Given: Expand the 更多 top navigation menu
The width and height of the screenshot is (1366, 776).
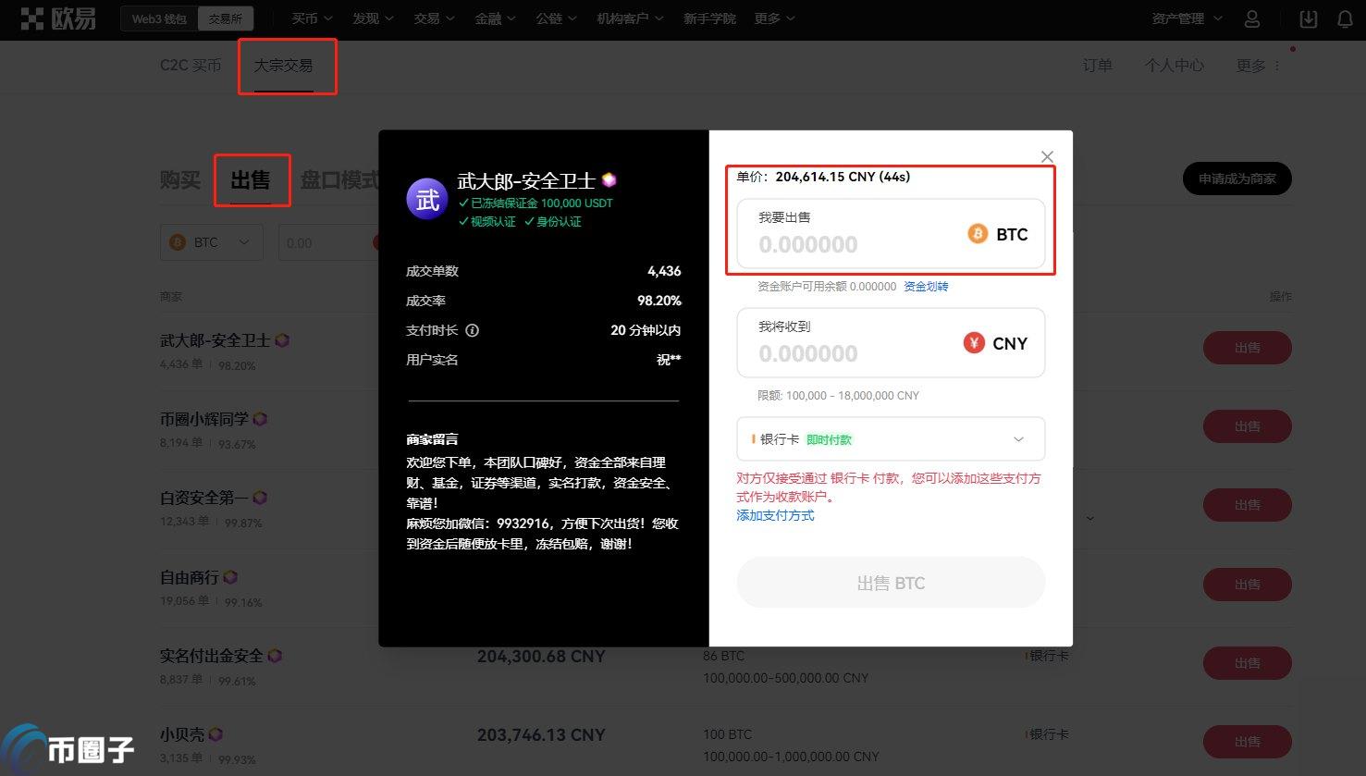Looking at the screenshot, I should pos(774,18).
